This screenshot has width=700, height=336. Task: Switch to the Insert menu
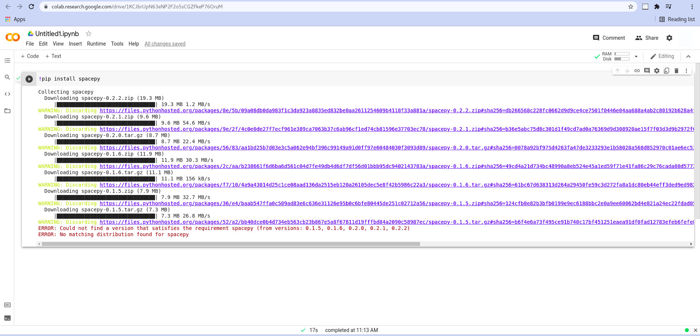75,44
